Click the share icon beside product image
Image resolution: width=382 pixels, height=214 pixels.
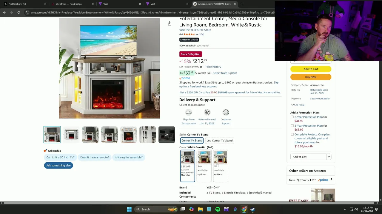(170, 23)
